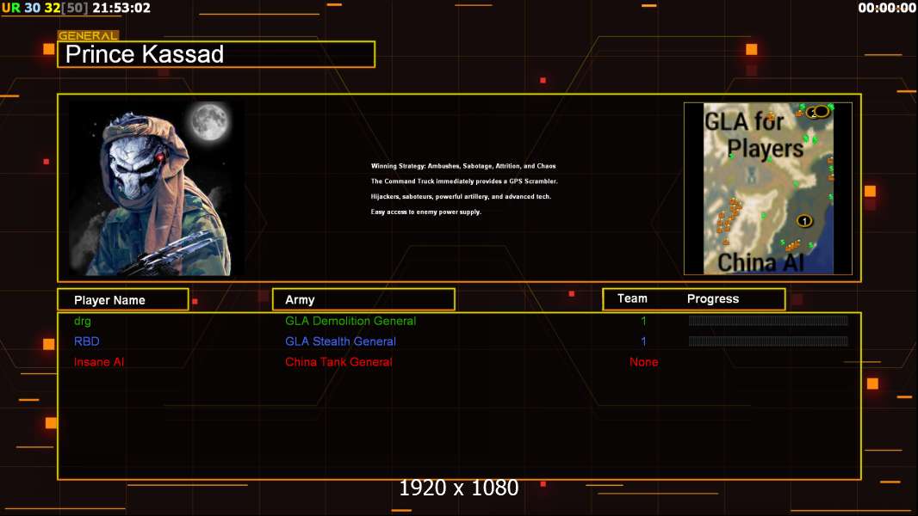Click the GENERAL label above the name

coord(89,35)
